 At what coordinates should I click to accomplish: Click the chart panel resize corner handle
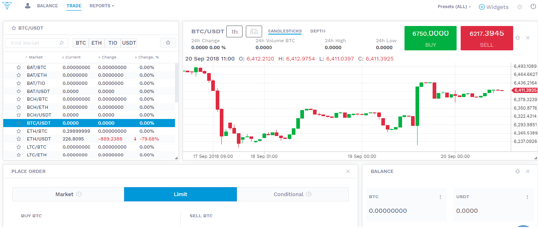(x=536, y=158)
